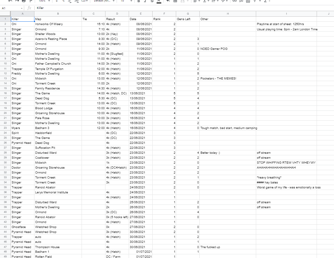Toggle italic formatting

[145, 1]
